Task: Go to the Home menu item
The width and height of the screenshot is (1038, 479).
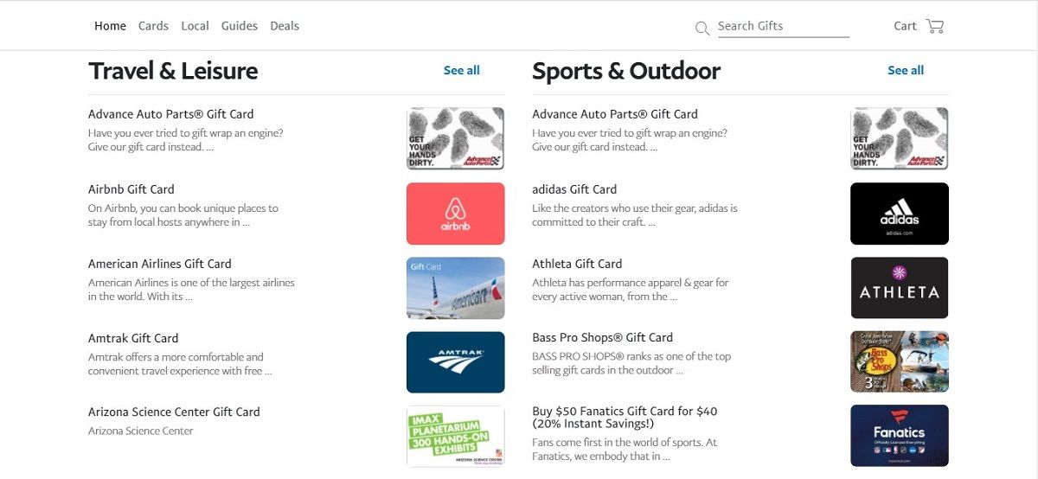Action: coord(110,26)
